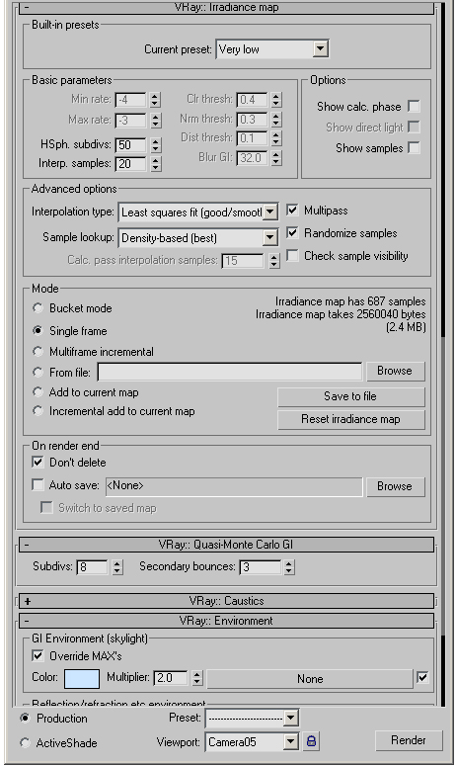Toggle Override MAX's skylight checkbox

[38, 655]
